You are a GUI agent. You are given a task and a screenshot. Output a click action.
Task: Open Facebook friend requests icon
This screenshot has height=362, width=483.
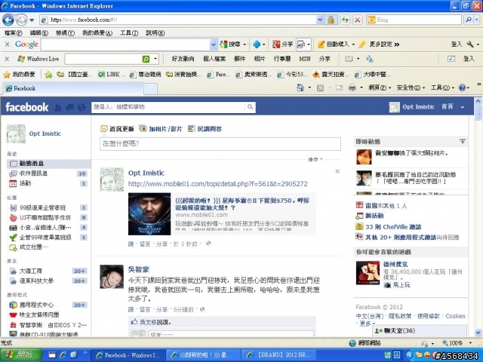click(x=57, y=107)
